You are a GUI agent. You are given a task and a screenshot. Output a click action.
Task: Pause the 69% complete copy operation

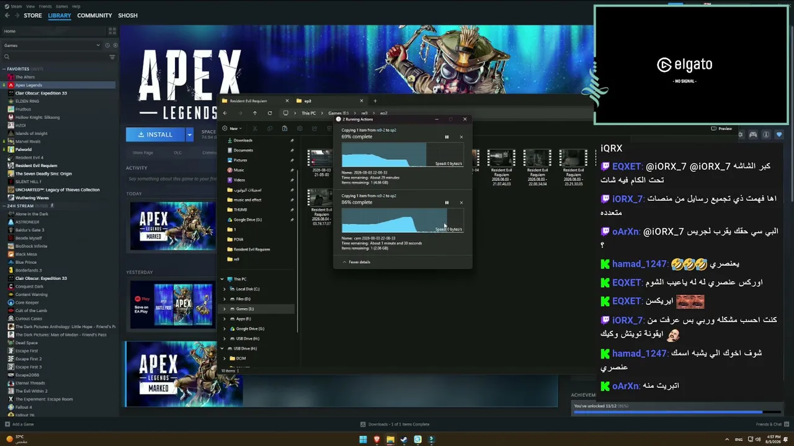tap(447, 137)
